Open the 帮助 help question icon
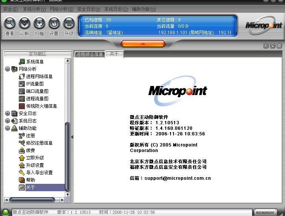 (22, 180)
